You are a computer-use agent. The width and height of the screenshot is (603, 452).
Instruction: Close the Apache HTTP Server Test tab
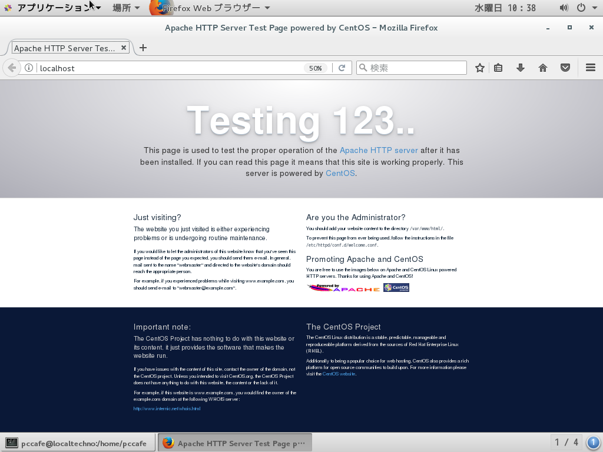(124, 48)
